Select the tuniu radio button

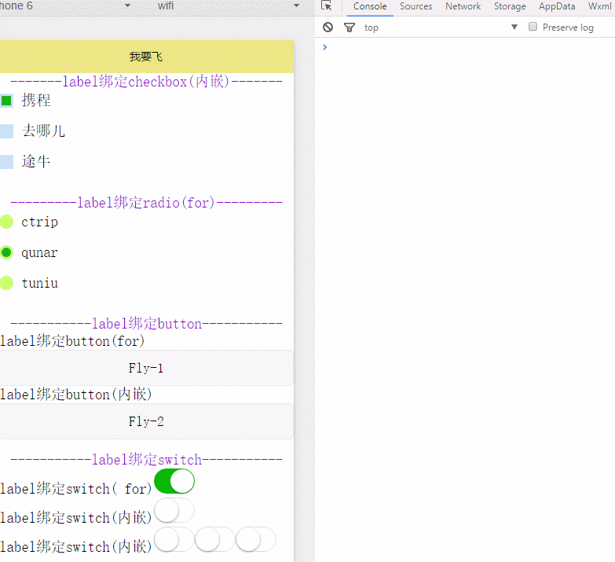pyautogui.click(x=6, y=283)
